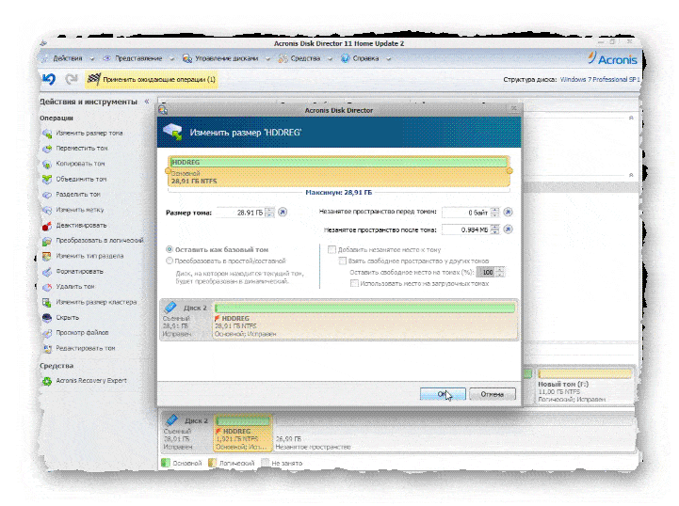Click the copy volume icon in the sidebar
The width and height of the screenshot is (679, 506).
pyautogui.click(x=47, y=165)
